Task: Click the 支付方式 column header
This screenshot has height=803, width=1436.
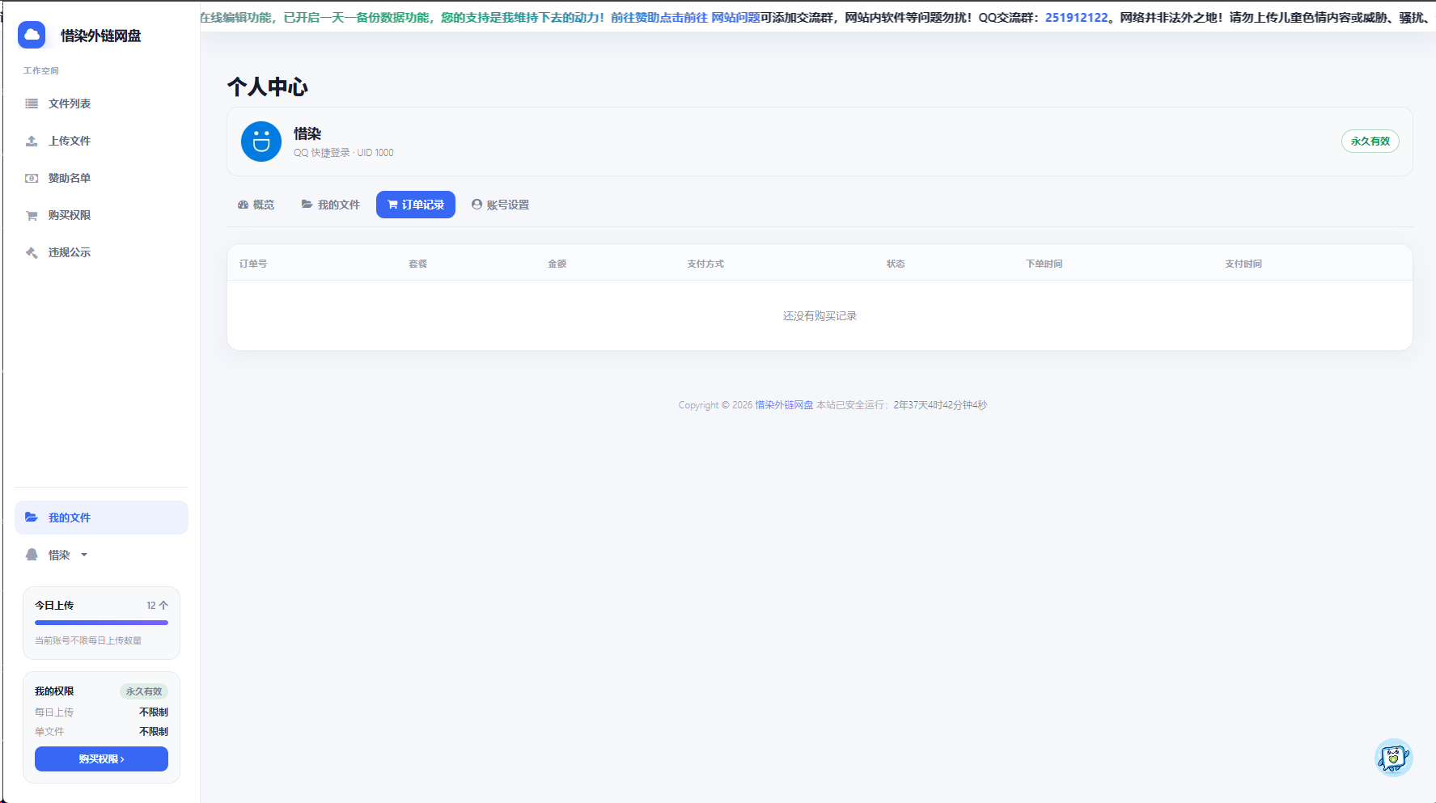Action: (x=705, y=264)
